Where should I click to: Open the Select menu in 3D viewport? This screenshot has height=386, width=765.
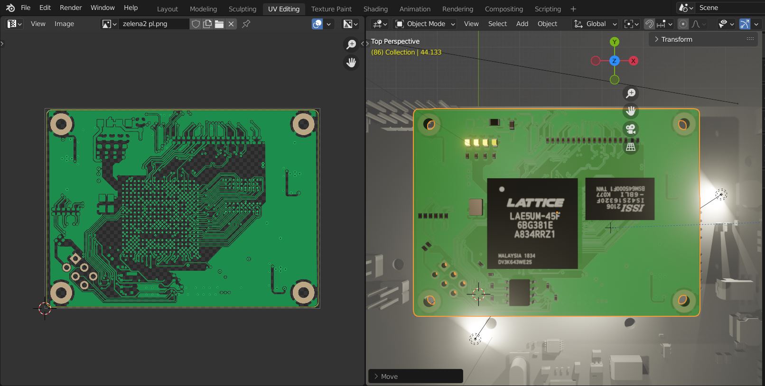pyautogui.click(x=497, y=24)
